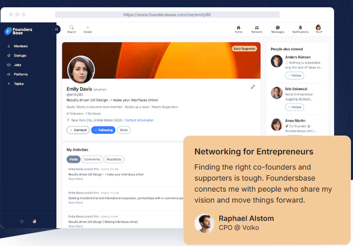Click the location pin icon
The width and height of the screenshot is (353, 246).
coord(68,120)
